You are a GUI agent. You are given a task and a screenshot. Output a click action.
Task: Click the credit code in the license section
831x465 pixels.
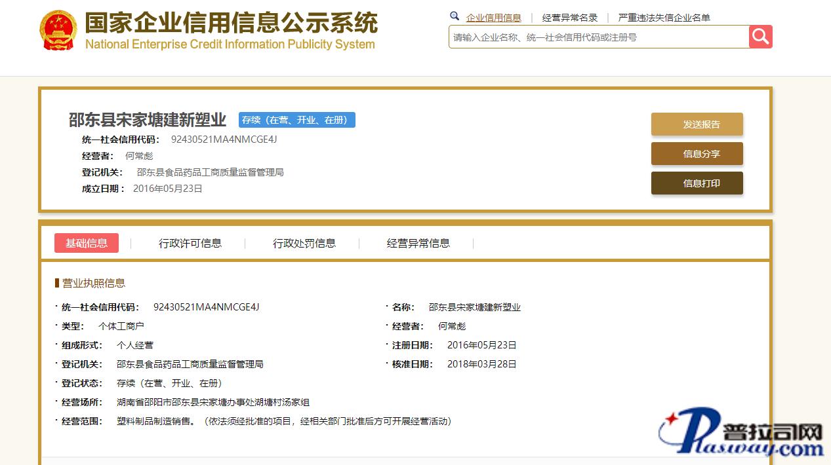click(206, 307)
